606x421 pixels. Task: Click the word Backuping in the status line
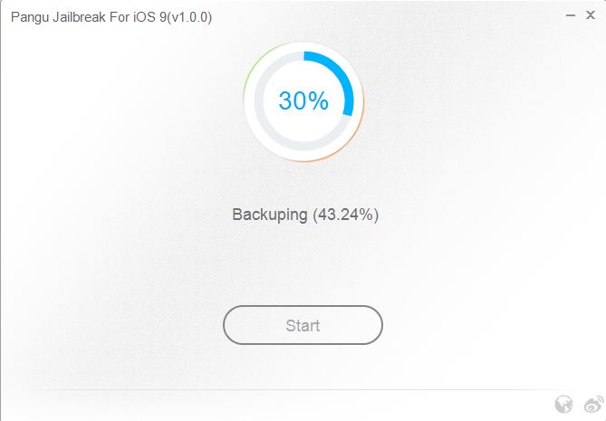(x=270, y=215)
